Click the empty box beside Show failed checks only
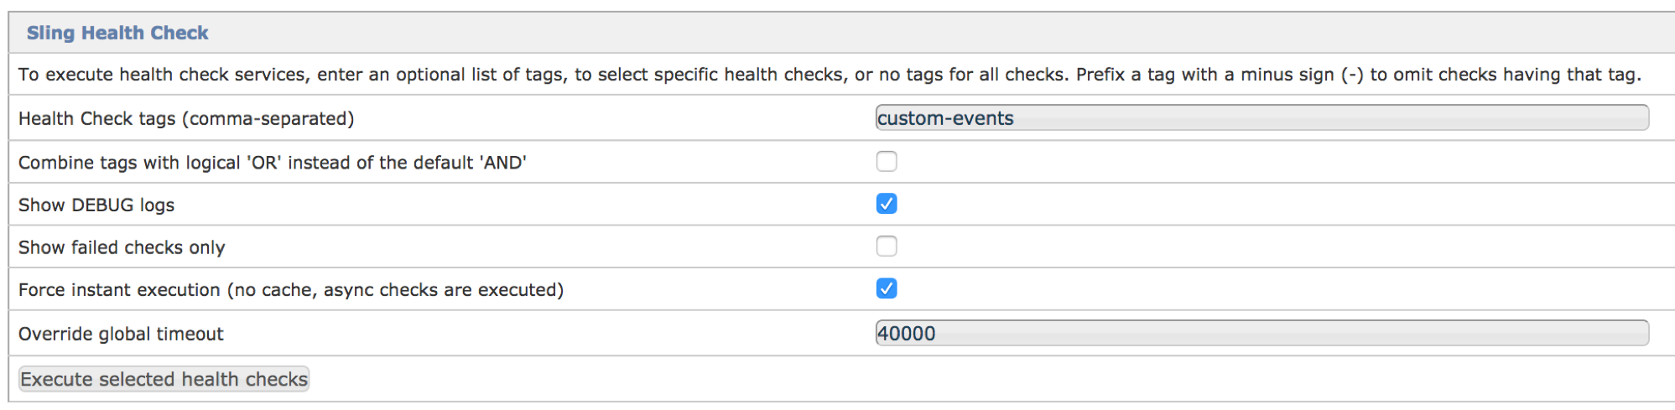The height and width of the screenshot is (410, 1675). point(887,246)
